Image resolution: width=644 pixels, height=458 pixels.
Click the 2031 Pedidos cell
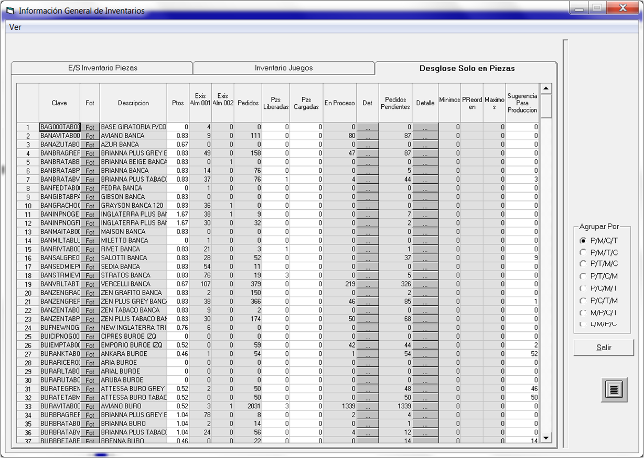tap(249, 406)
